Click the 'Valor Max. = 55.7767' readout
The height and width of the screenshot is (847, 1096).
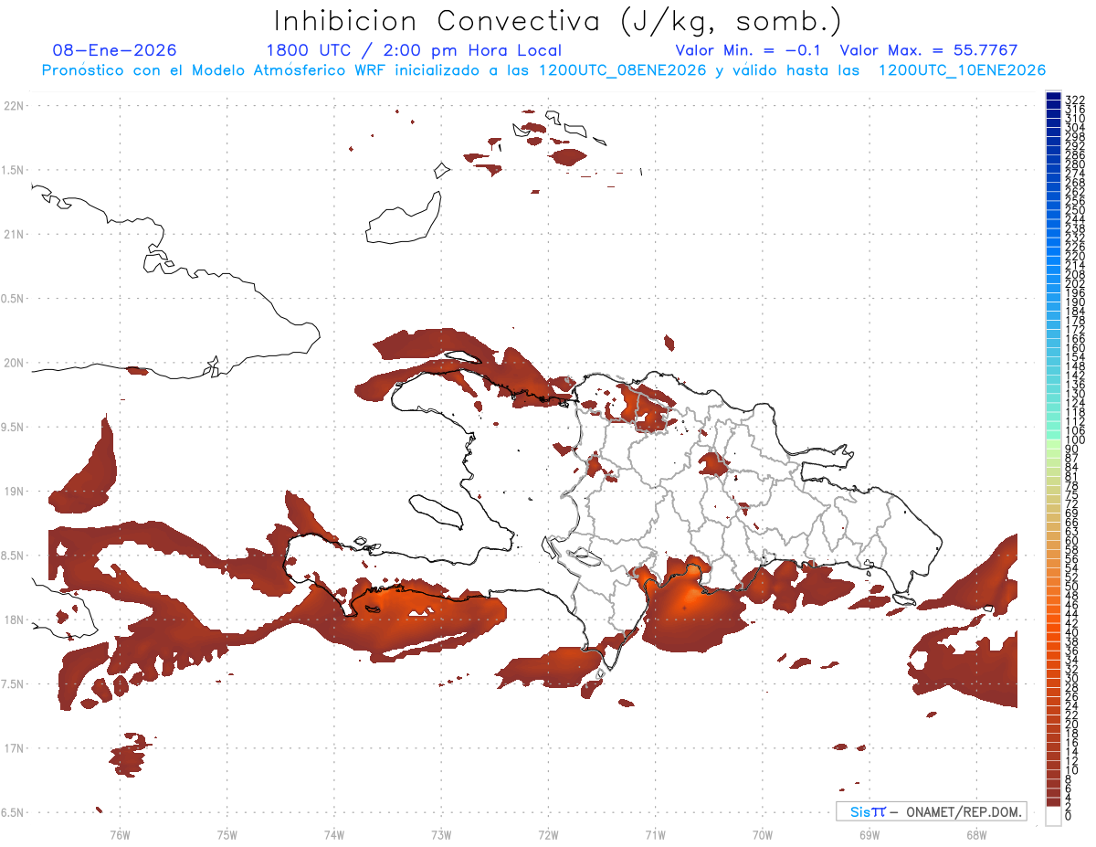tap(929, 50)
